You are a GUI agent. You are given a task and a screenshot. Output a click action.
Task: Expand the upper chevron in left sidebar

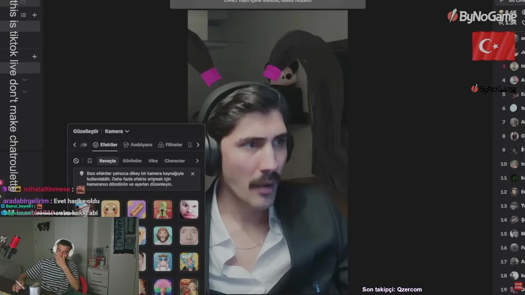25,80
